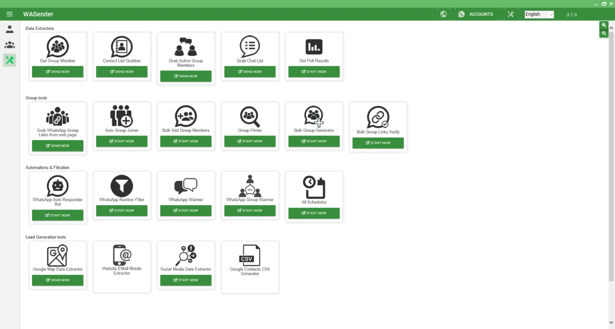Click the tools icon beside ACCOUNTS
The height and width of the screenshot is (329, 615).
(x=510, y=14)
